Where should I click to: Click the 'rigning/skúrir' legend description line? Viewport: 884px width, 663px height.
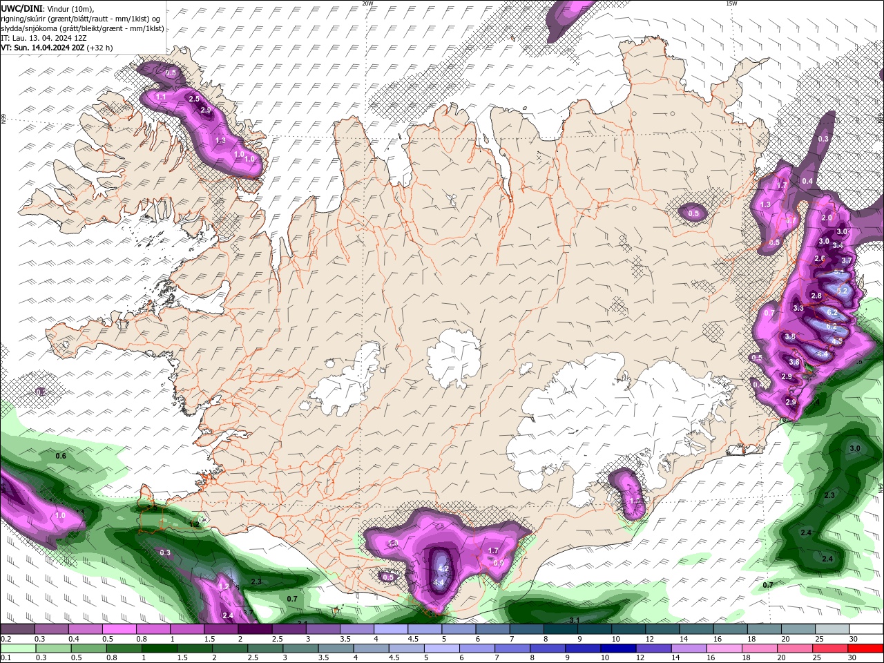coord(81,19)
